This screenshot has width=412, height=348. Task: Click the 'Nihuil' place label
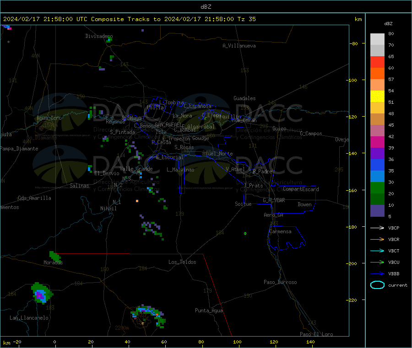coord(108,209)
